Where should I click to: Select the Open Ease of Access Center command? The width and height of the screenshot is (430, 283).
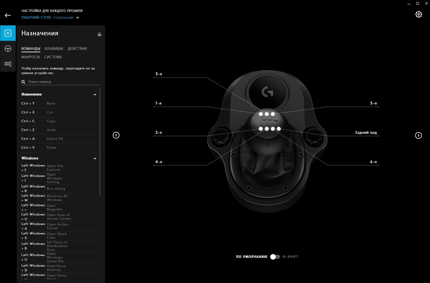[59, 217]
